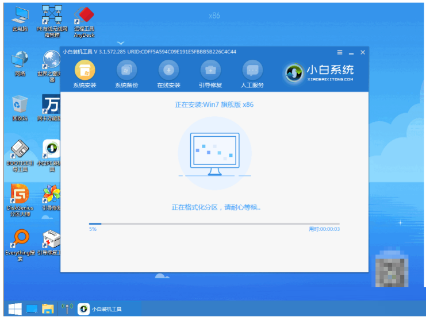The image size is (426, 320).
Task: Click the 用时:00:00:03 elapsed time text
Action: (x=324, y=229)
